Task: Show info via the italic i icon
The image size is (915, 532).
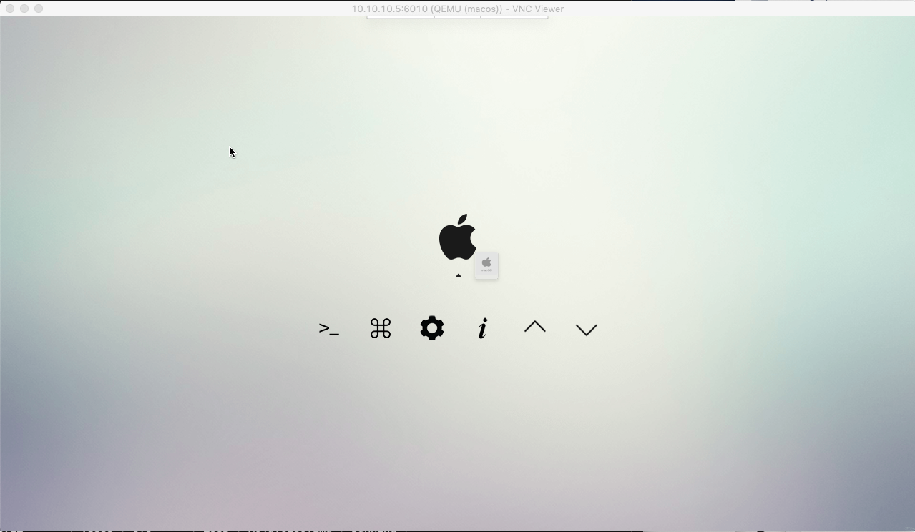Action: 483,328
